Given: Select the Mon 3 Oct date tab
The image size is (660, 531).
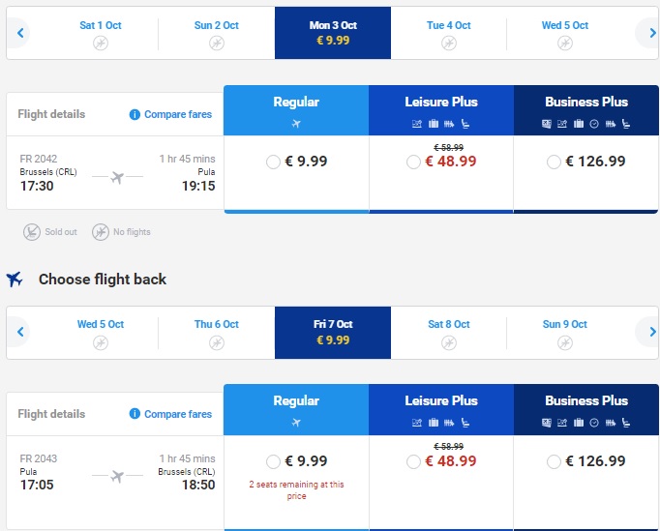Looking at the screenshot, I should point(333,33).
